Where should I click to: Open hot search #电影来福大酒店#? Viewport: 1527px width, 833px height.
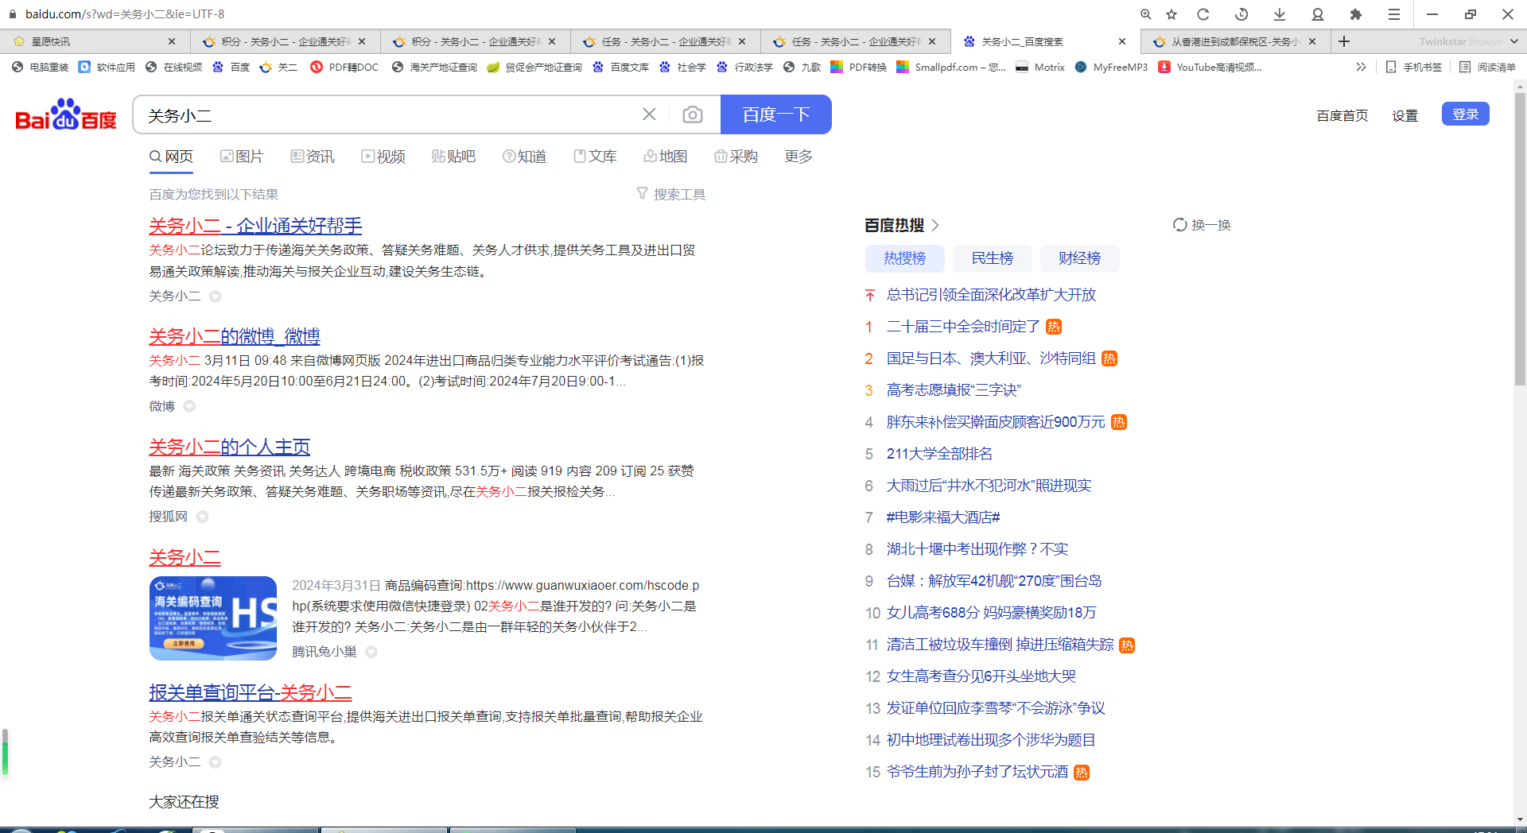coord(943,517)
